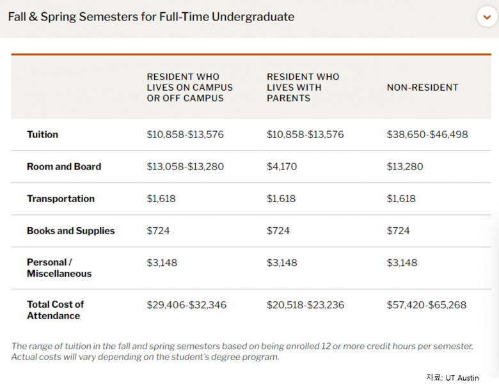The image size is (499, 387).
Task: Click Resident On Campus or Off Campus header
Action: (x=189, y=88)
